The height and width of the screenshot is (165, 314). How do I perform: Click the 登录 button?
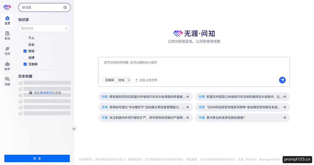(37, 158)
